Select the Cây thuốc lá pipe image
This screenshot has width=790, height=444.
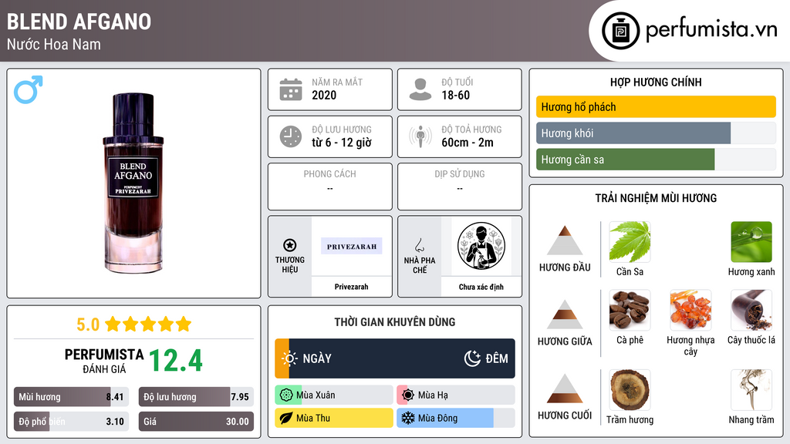[751, 310]
